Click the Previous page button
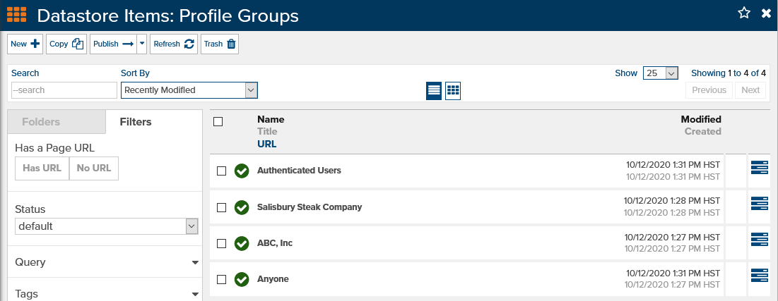The height and width of the screenshot is (301, 778). point(709,90)
